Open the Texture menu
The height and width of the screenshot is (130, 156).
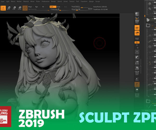point(72,2)
